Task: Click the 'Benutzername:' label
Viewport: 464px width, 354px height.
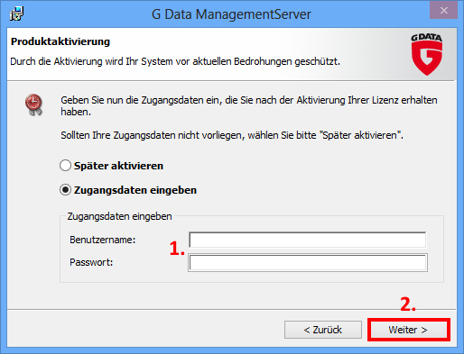Action: pyautogui.click(x=103, y=240)
